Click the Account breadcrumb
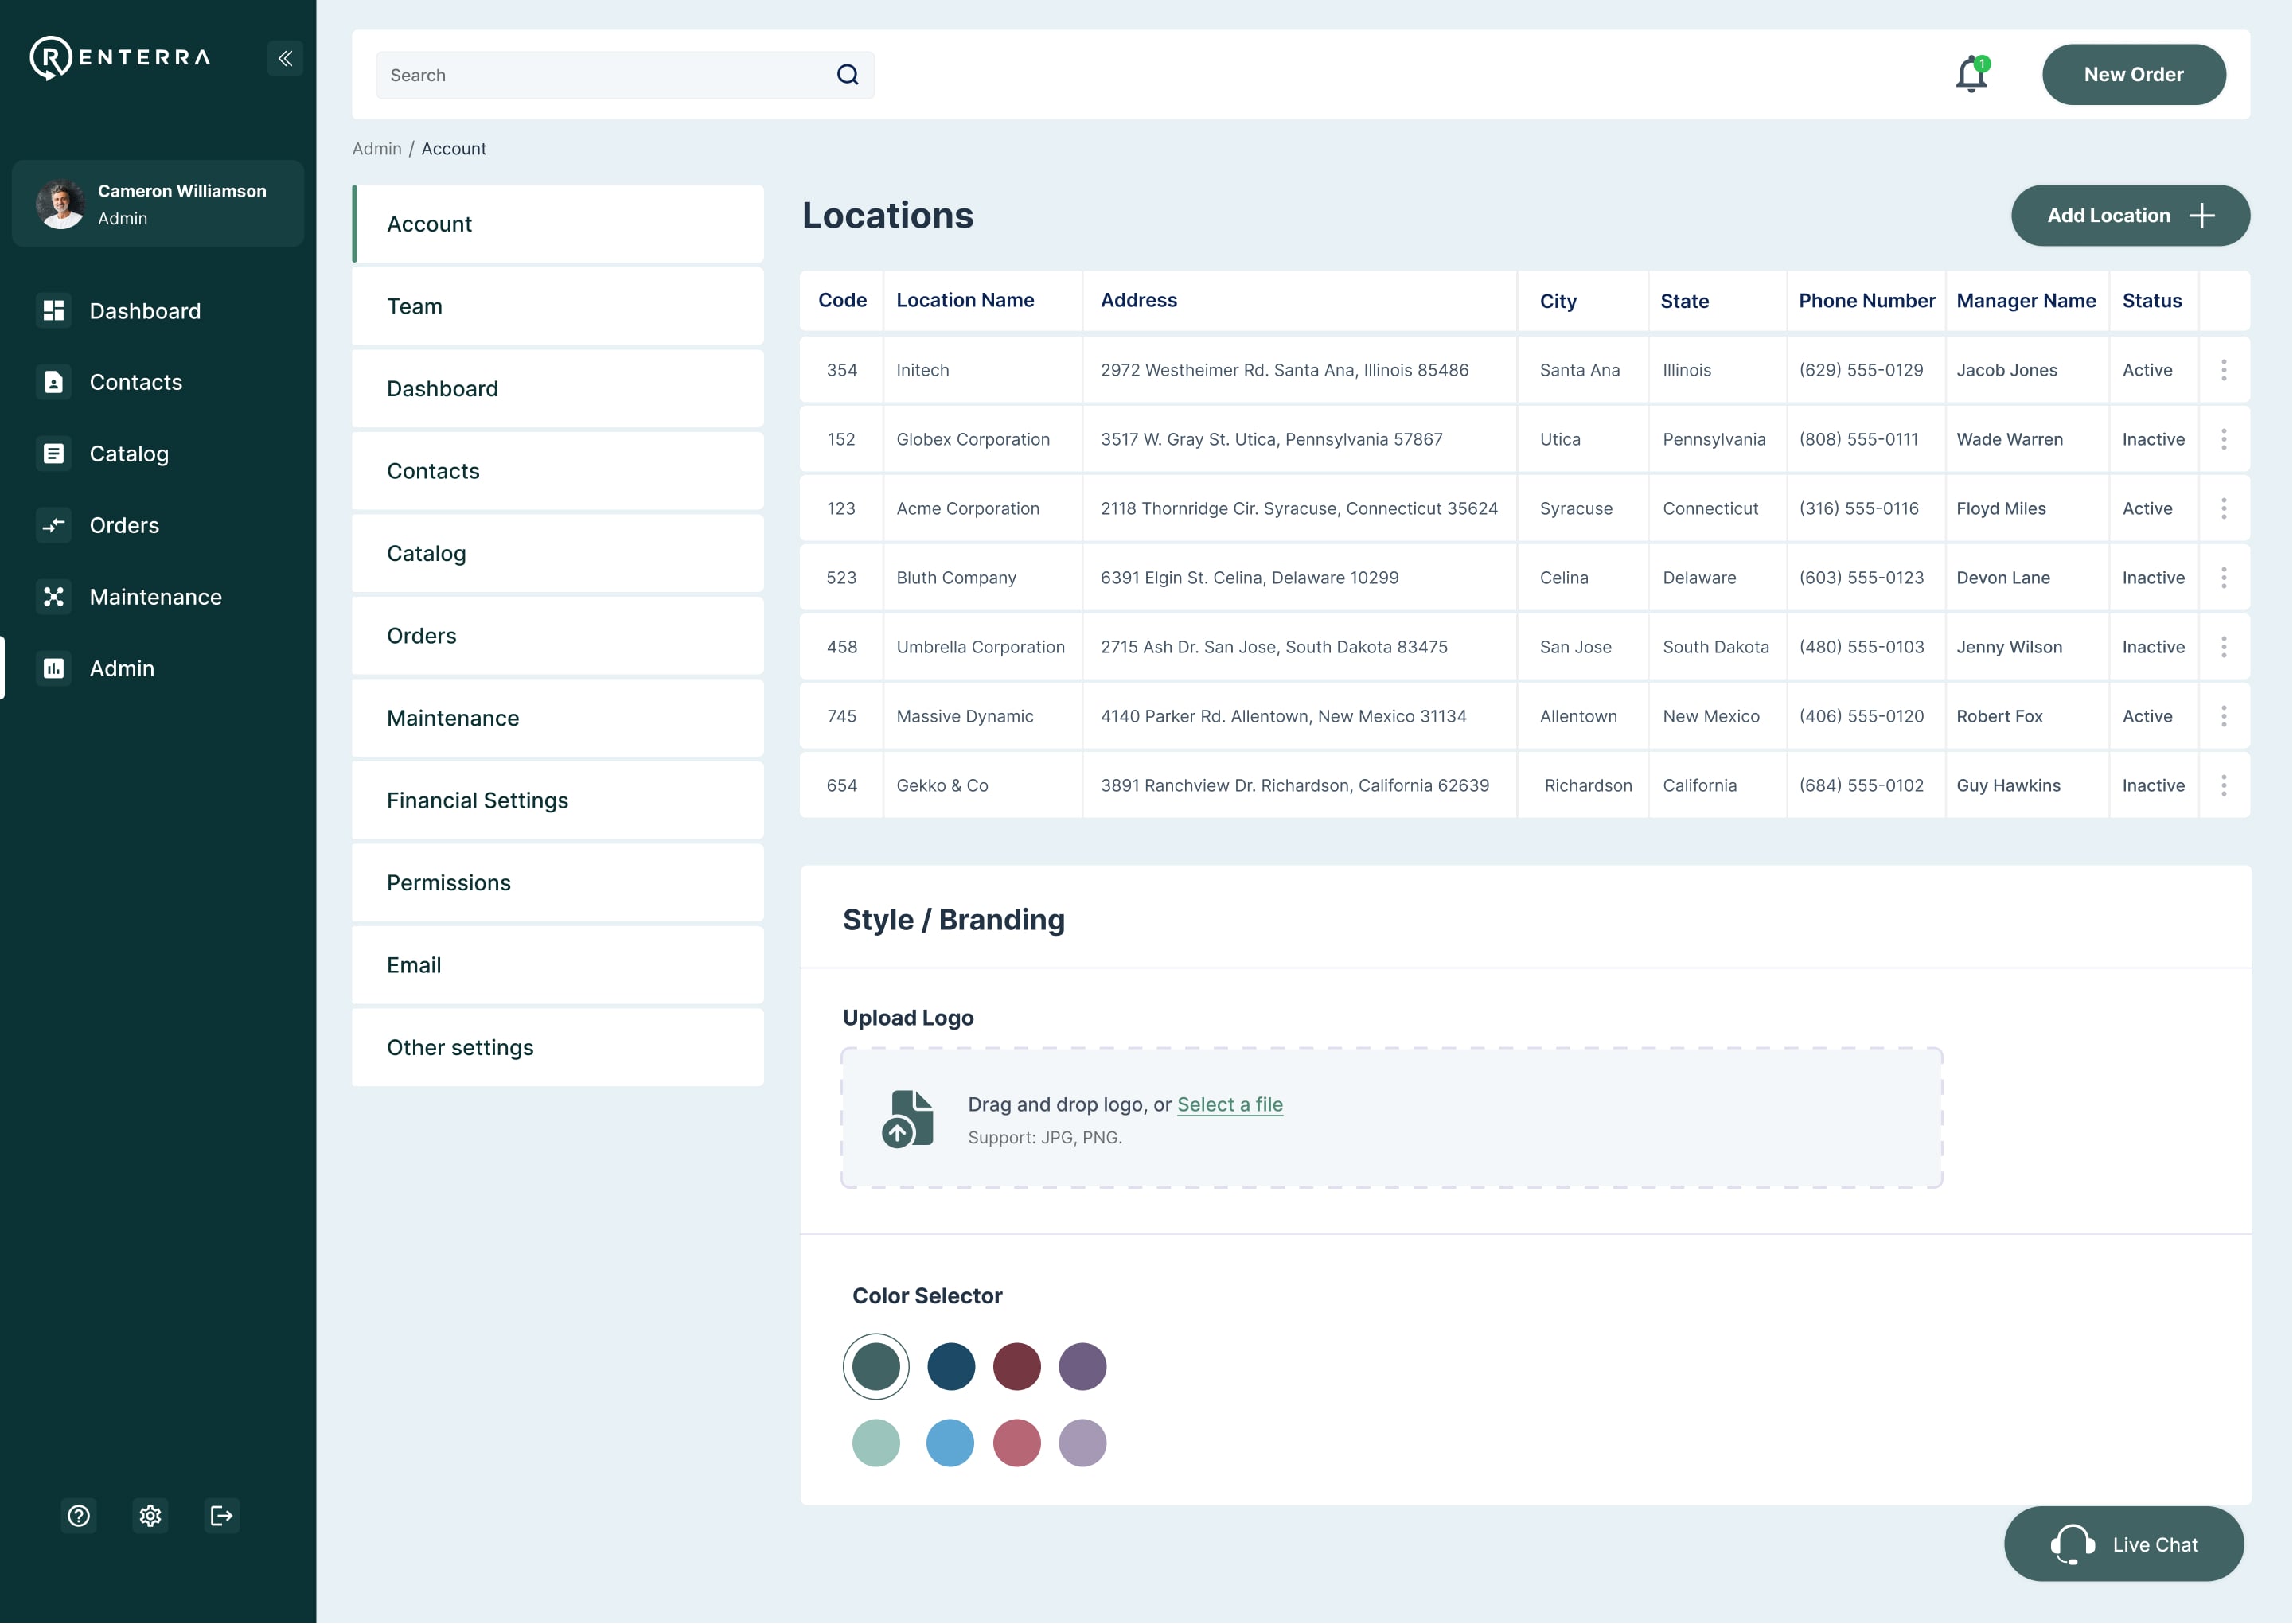2293x1624 pixels. coord(454,149)
